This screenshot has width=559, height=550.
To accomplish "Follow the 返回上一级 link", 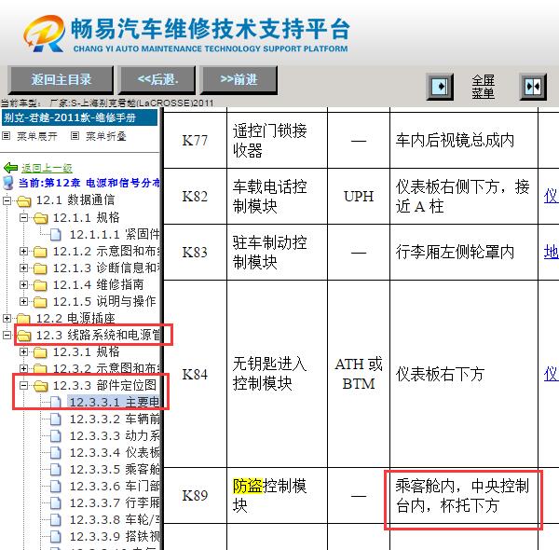I will pyautogui.click(x=47, y=168).
